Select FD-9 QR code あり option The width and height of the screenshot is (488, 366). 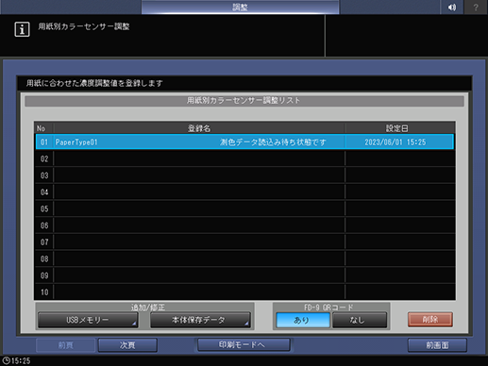pos(303,320)
